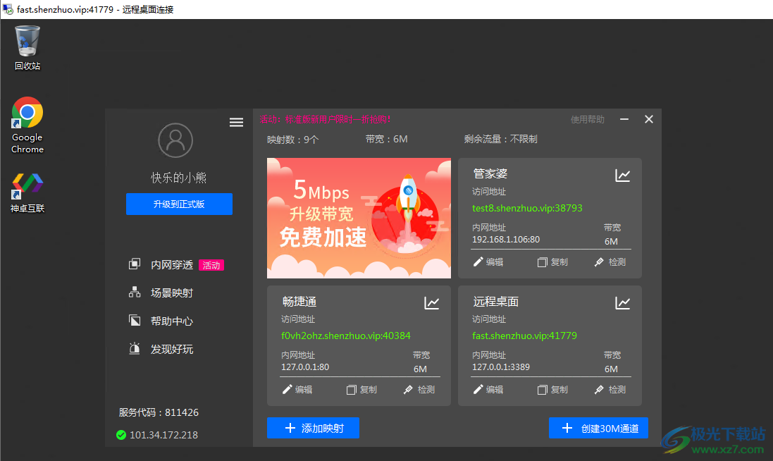
Task: Launch the Google Chrome desktop shortcut
Action: [27, 125]
